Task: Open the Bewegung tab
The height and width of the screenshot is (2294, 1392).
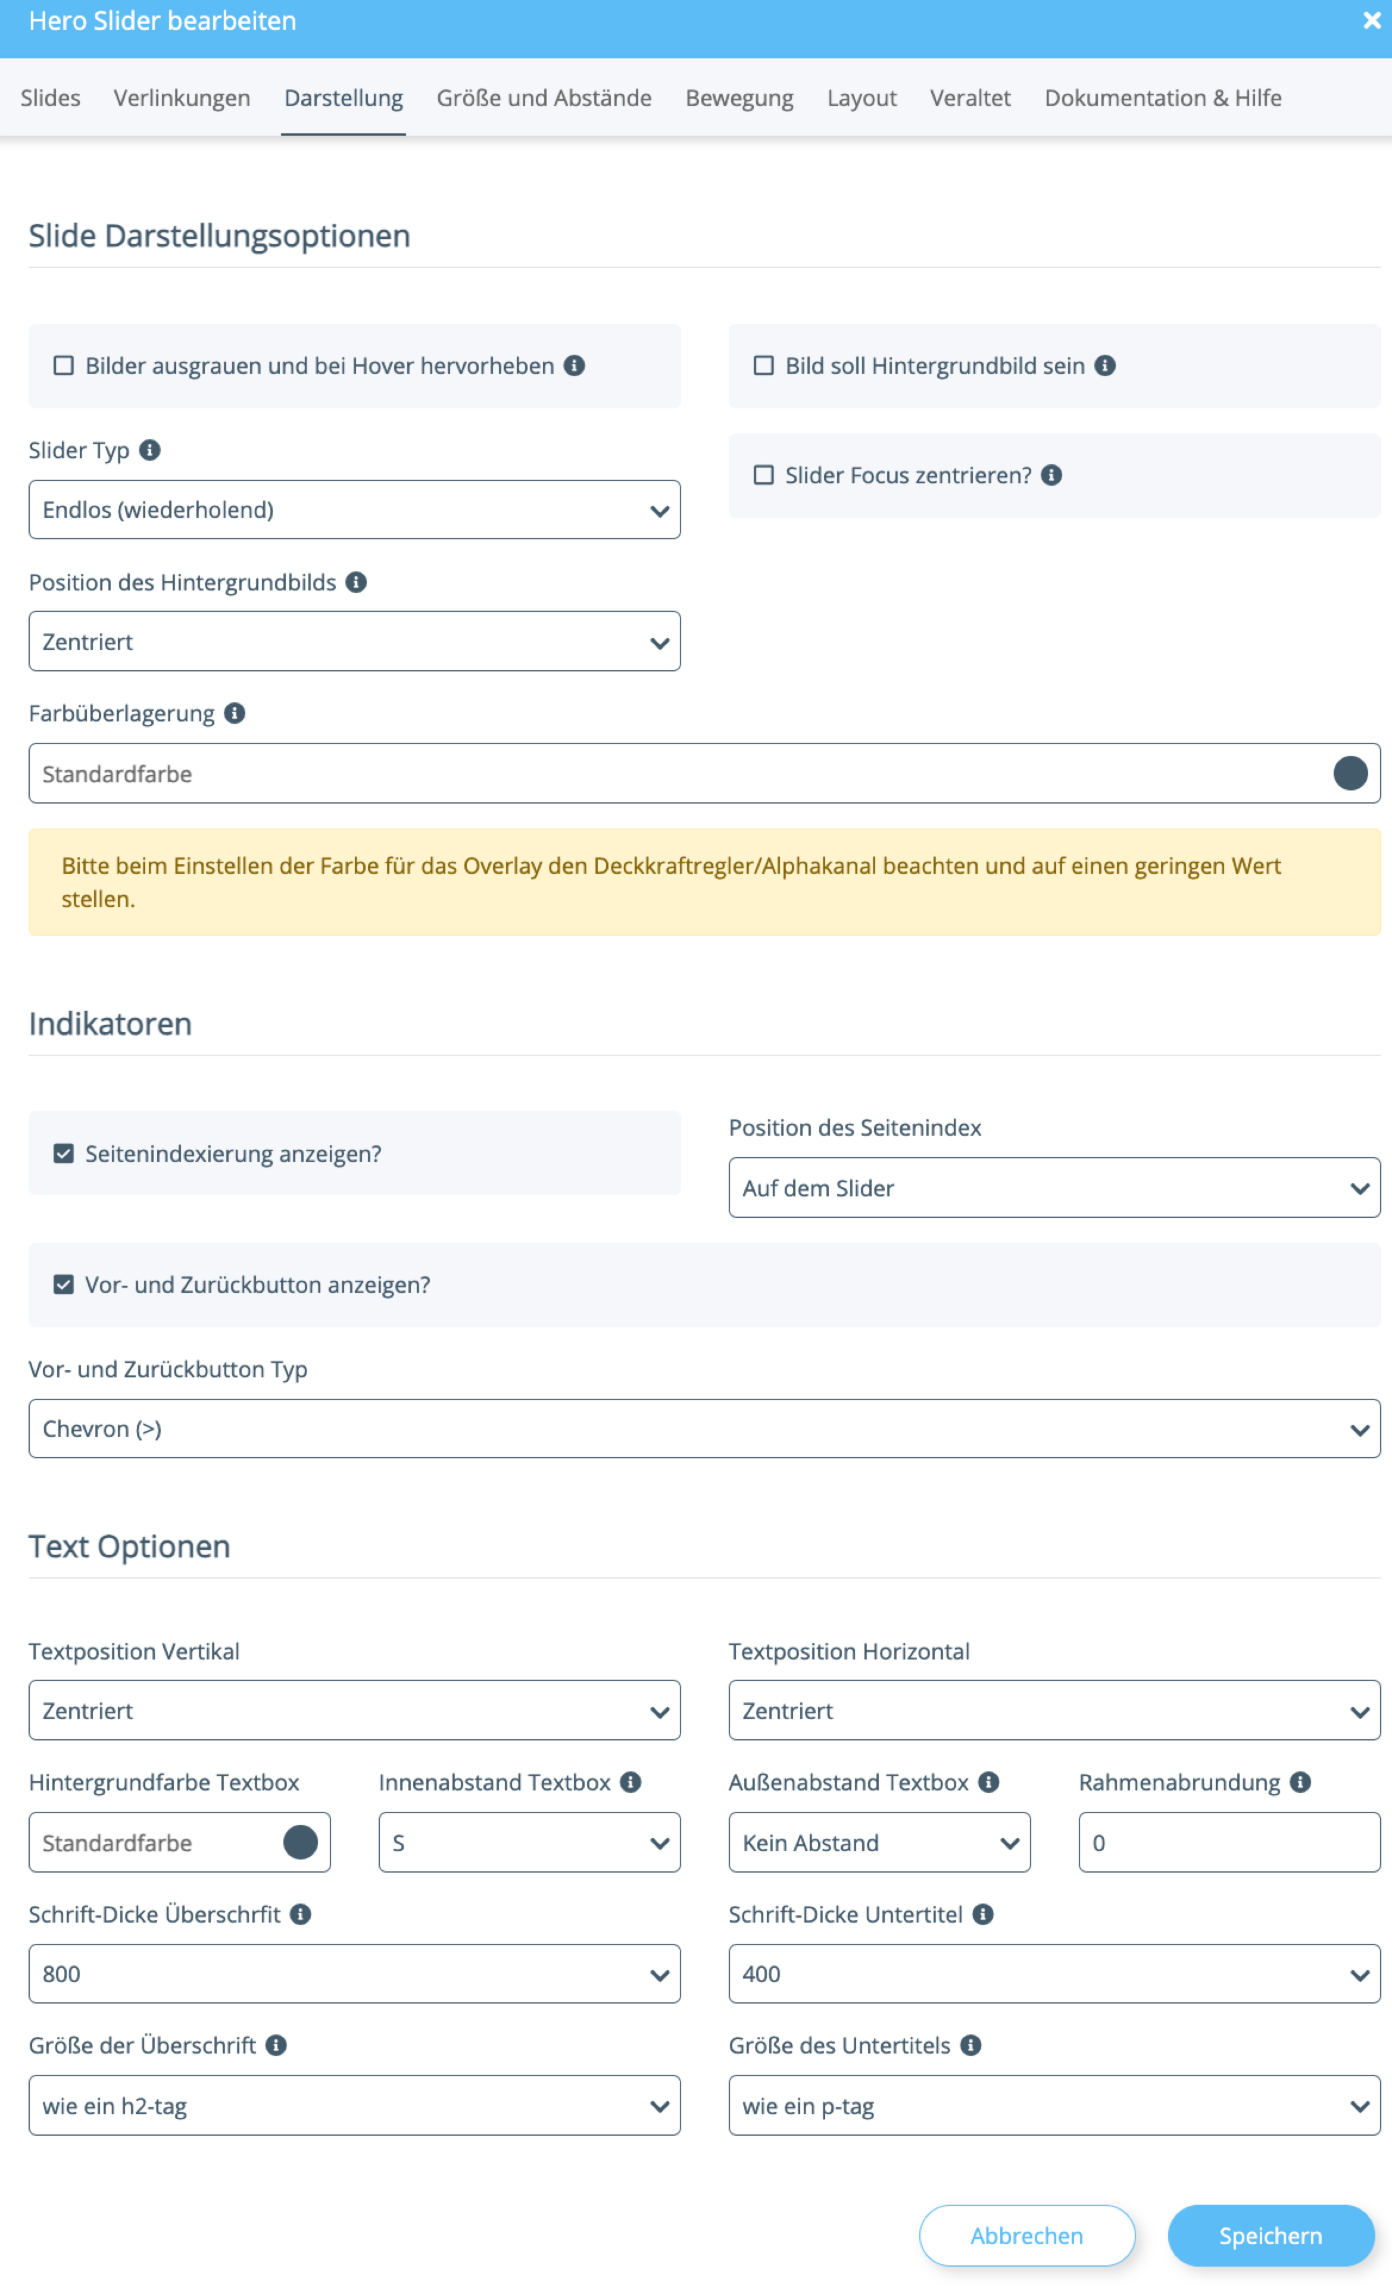Action: coord(739,98)
